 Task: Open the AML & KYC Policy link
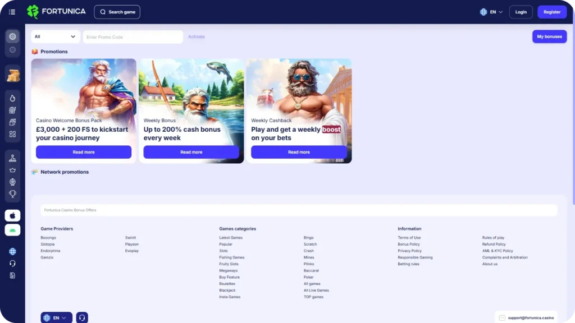coord(498,251)
